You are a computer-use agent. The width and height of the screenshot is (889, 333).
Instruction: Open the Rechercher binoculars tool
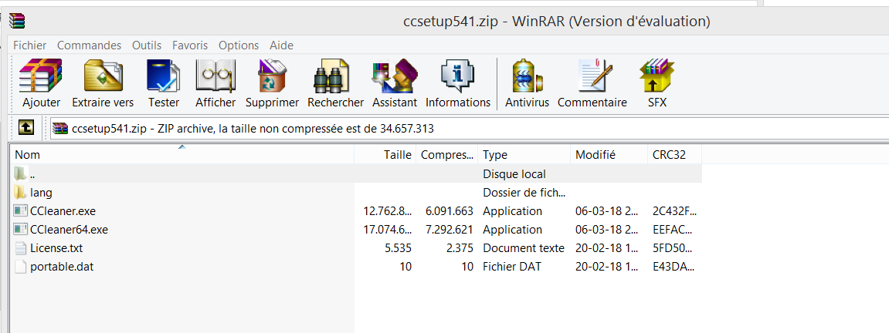[336, 84]
